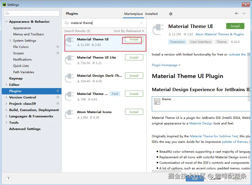Viewport: 252px width, 185px height.
Task: Open the Sort By: Relevance dropdown
Action: click(x=129, y=31)
